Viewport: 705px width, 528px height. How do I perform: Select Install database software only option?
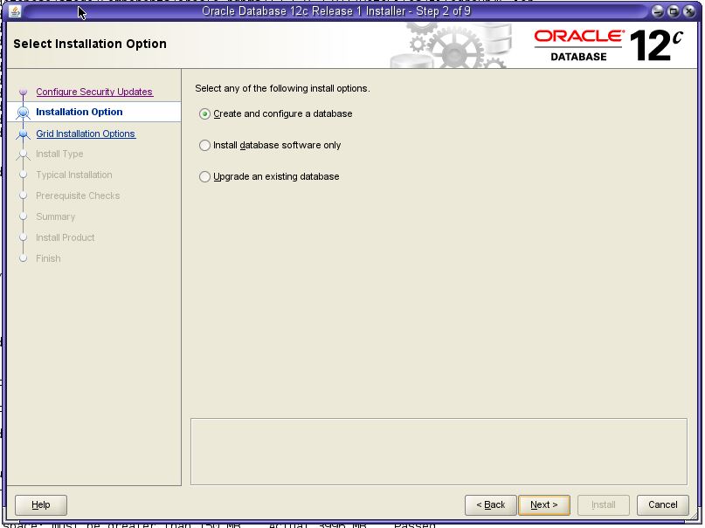(270, 146)
